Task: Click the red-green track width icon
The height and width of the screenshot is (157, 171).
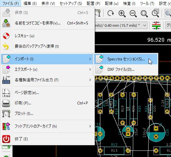Action: (156, 25)
